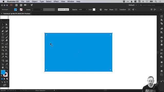164x92 pixels.
Task: Open the Window menu
Action: coord(71,2)
